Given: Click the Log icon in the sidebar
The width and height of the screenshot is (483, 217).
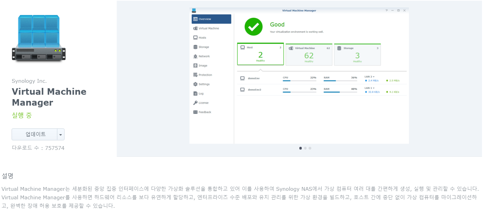Looking at the screenshot, I should coord(195,93).
